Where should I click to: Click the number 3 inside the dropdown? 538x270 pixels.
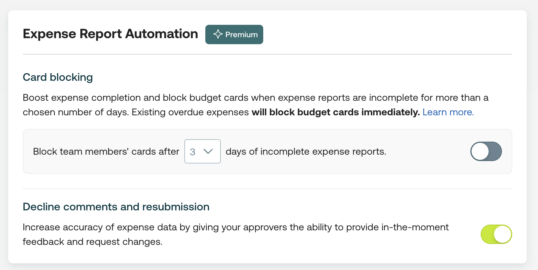point(193,152)
